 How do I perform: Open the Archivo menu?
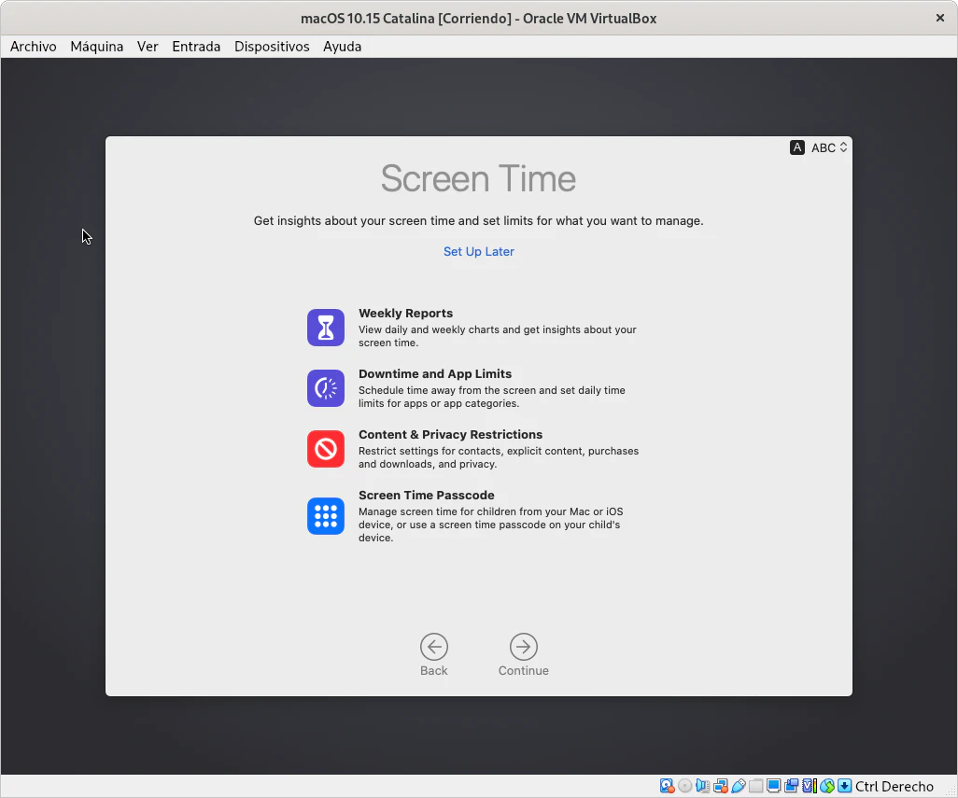point(34,47)
